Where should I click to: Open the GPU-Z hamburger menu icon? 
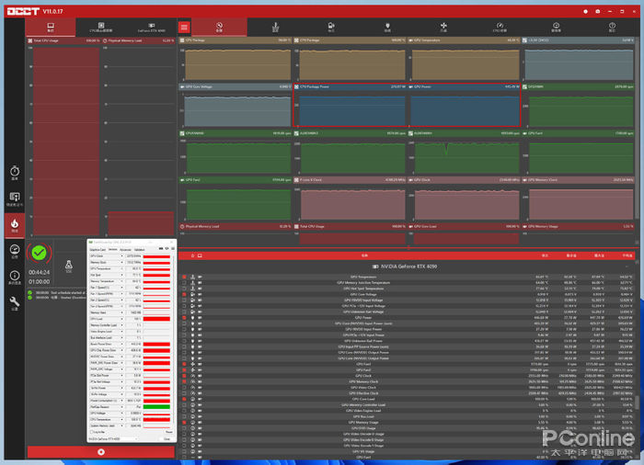[173, 249]
